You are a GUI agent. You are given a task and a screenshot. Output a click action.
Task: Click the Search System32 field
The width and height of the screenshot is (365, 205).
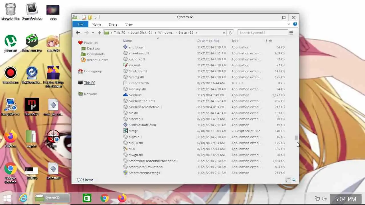[262, 33]
